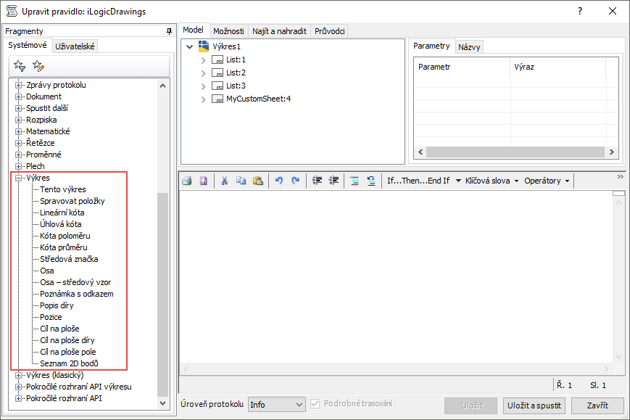The image size is (630, 420).
Task: Click the decrease indent icon
Action: 333,181
